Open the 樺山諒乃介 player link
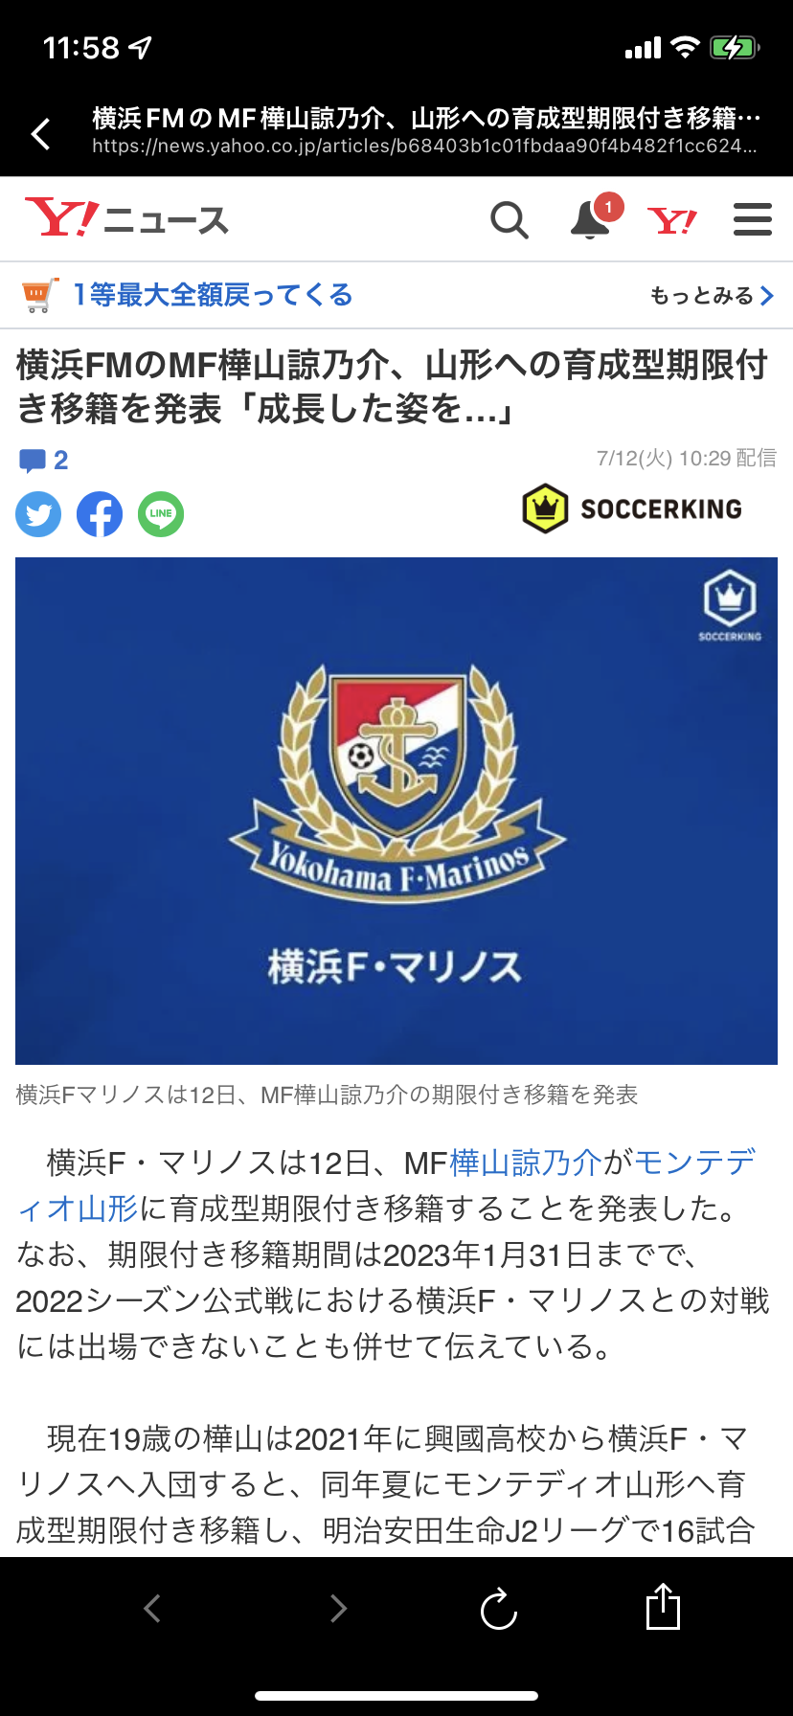Viewport: 793px width, 1716px height. (x=526, y=1163)
